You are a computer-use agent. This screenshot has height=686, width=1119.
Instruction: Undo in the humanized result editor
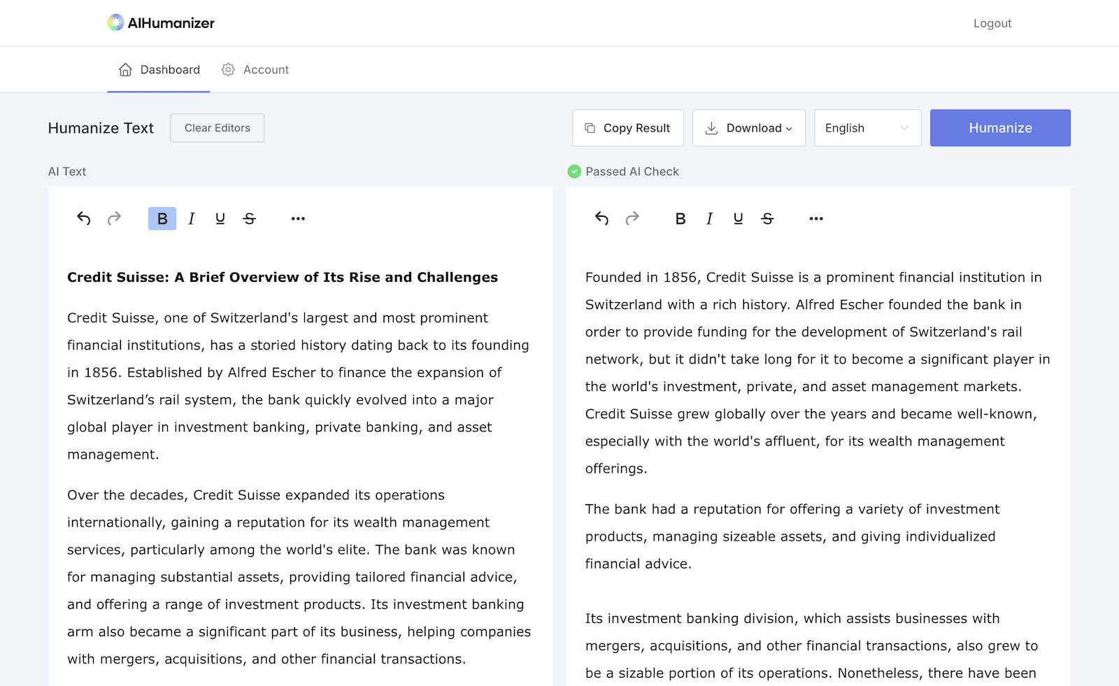[x=601, y=218]
